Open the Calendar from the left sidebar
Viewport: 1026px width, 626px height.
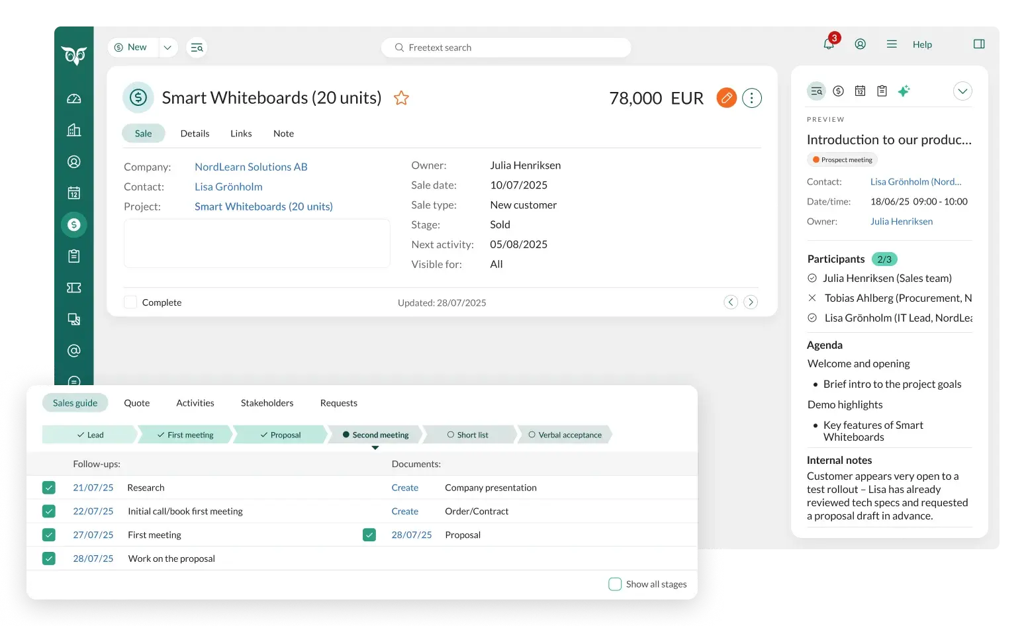73,193
